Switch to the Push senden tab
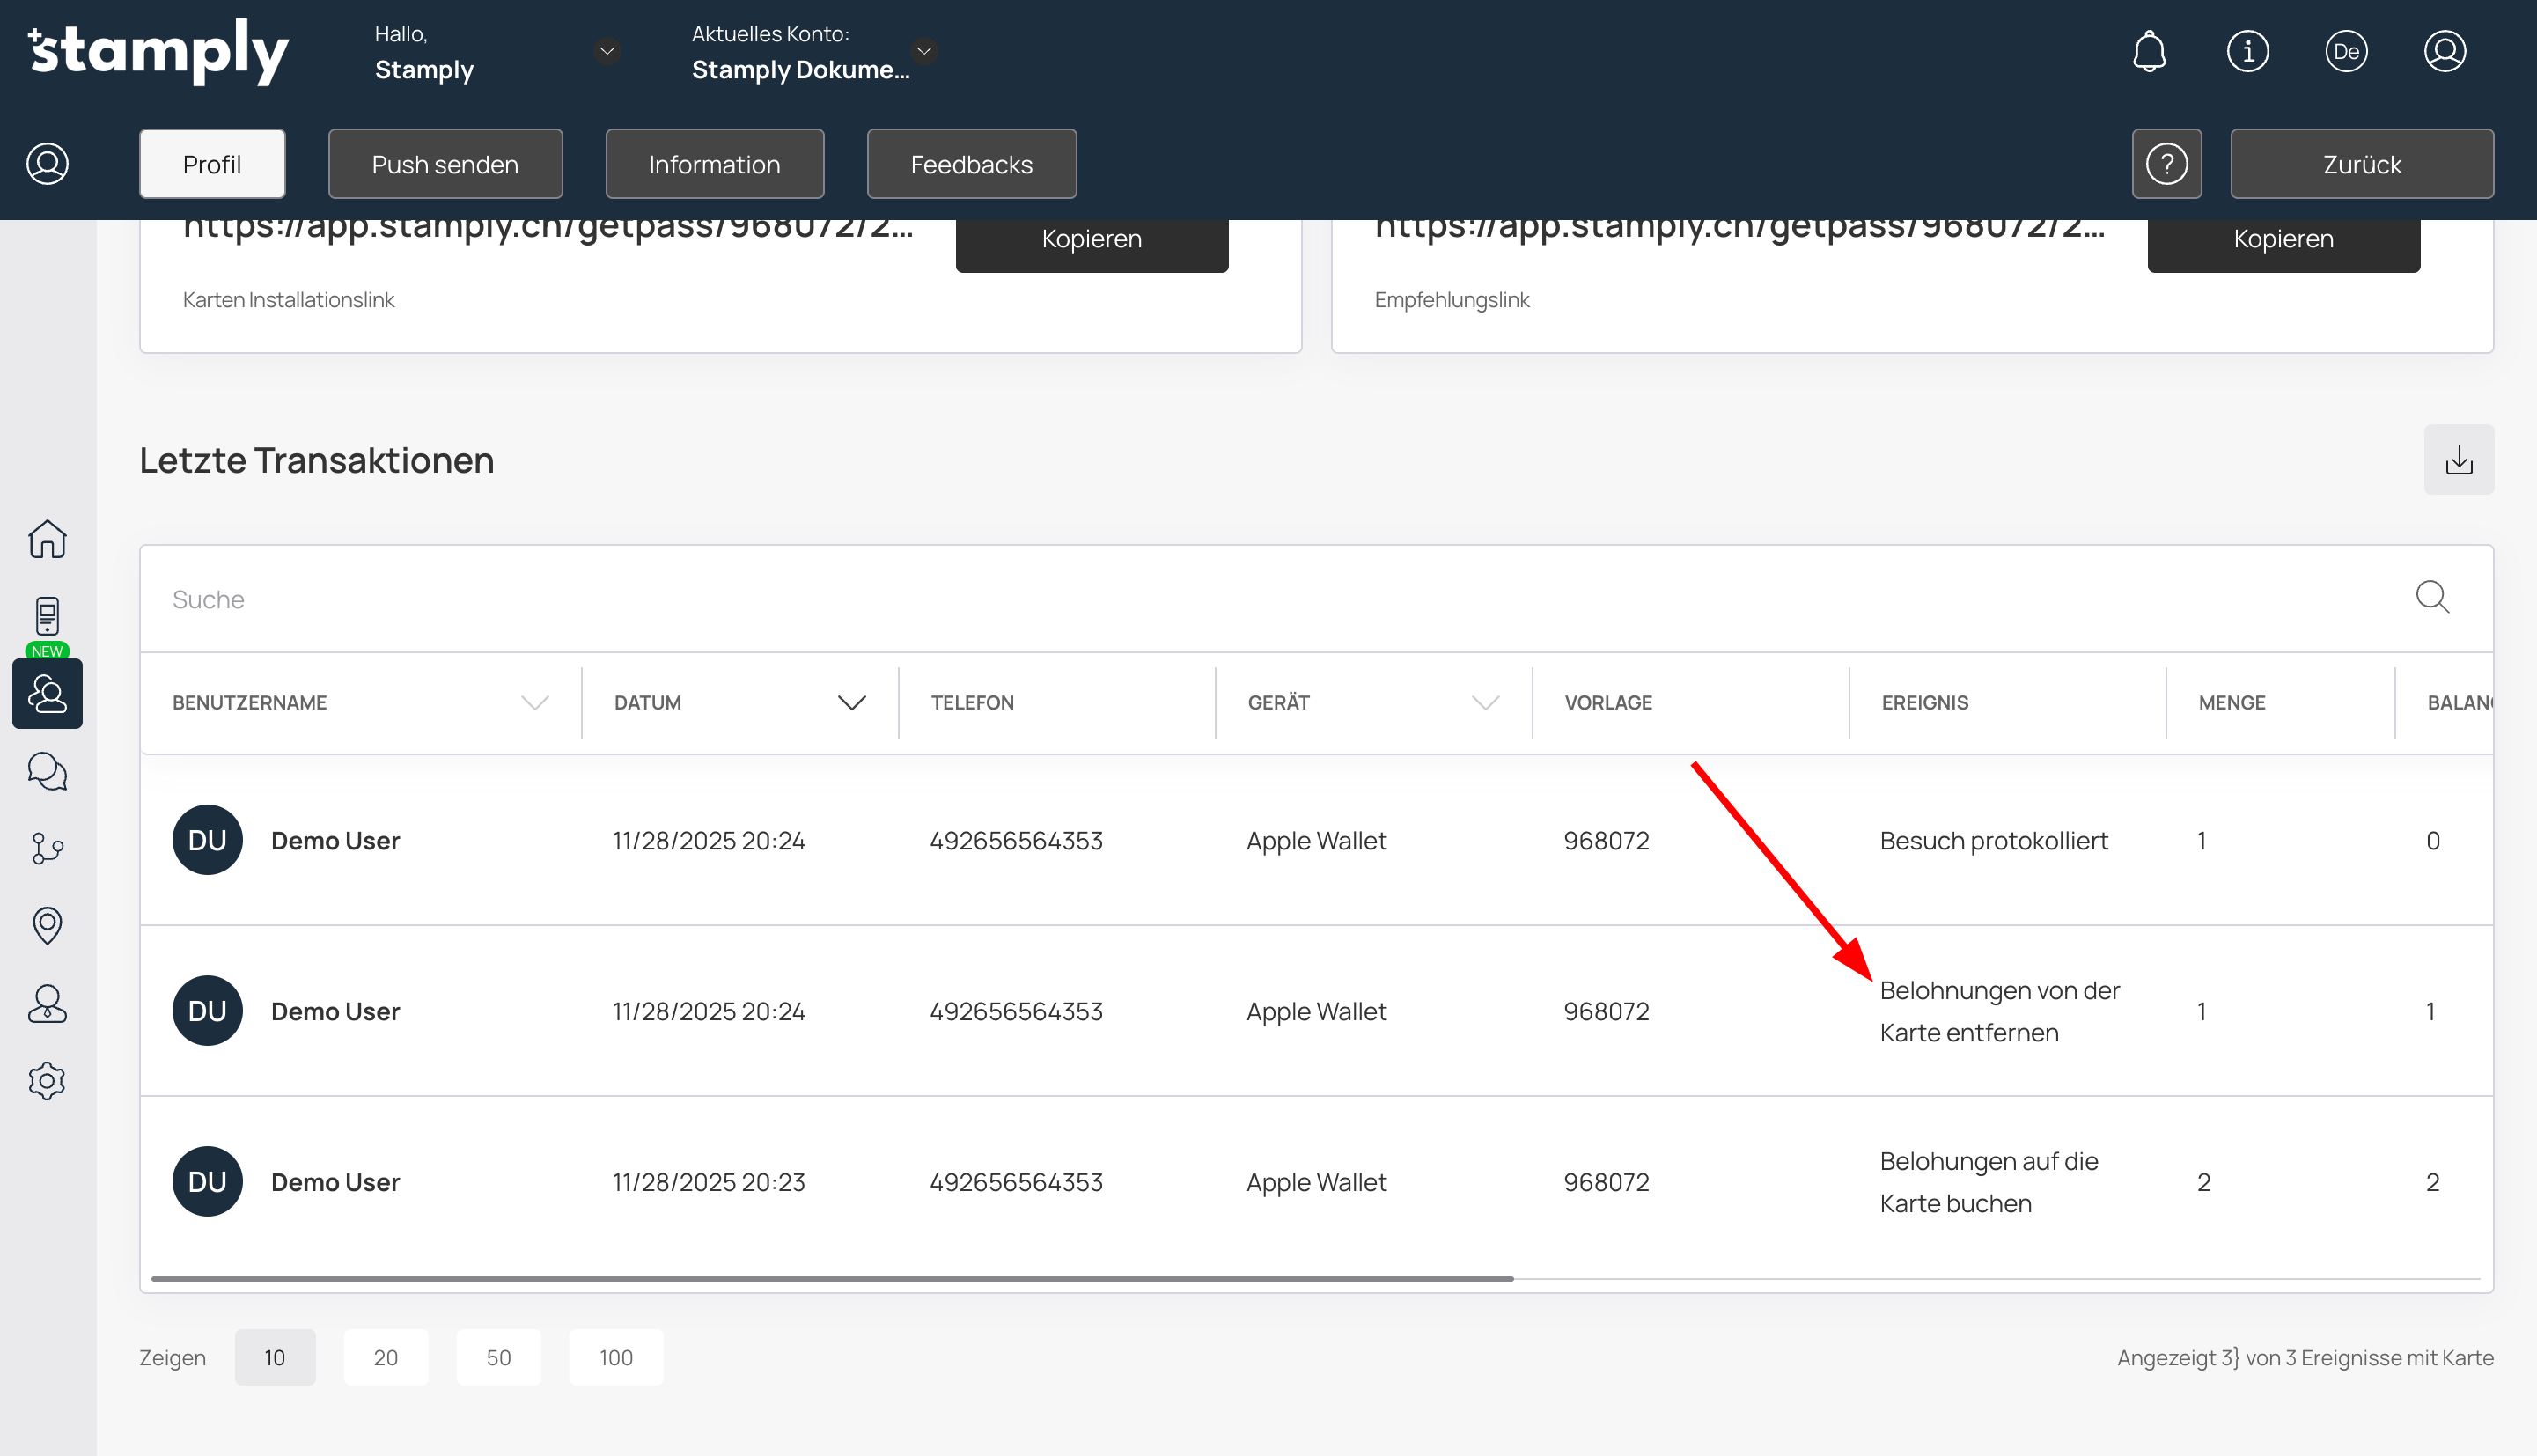2537x1456 pixels. [x=445, y=164]
